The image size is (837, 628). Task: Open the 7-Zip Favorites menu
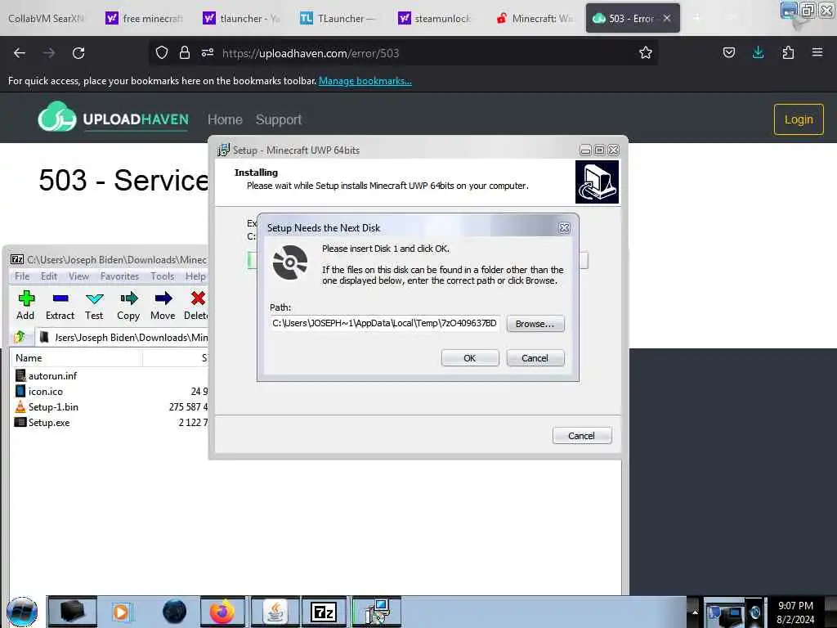[x=119, y=276]
